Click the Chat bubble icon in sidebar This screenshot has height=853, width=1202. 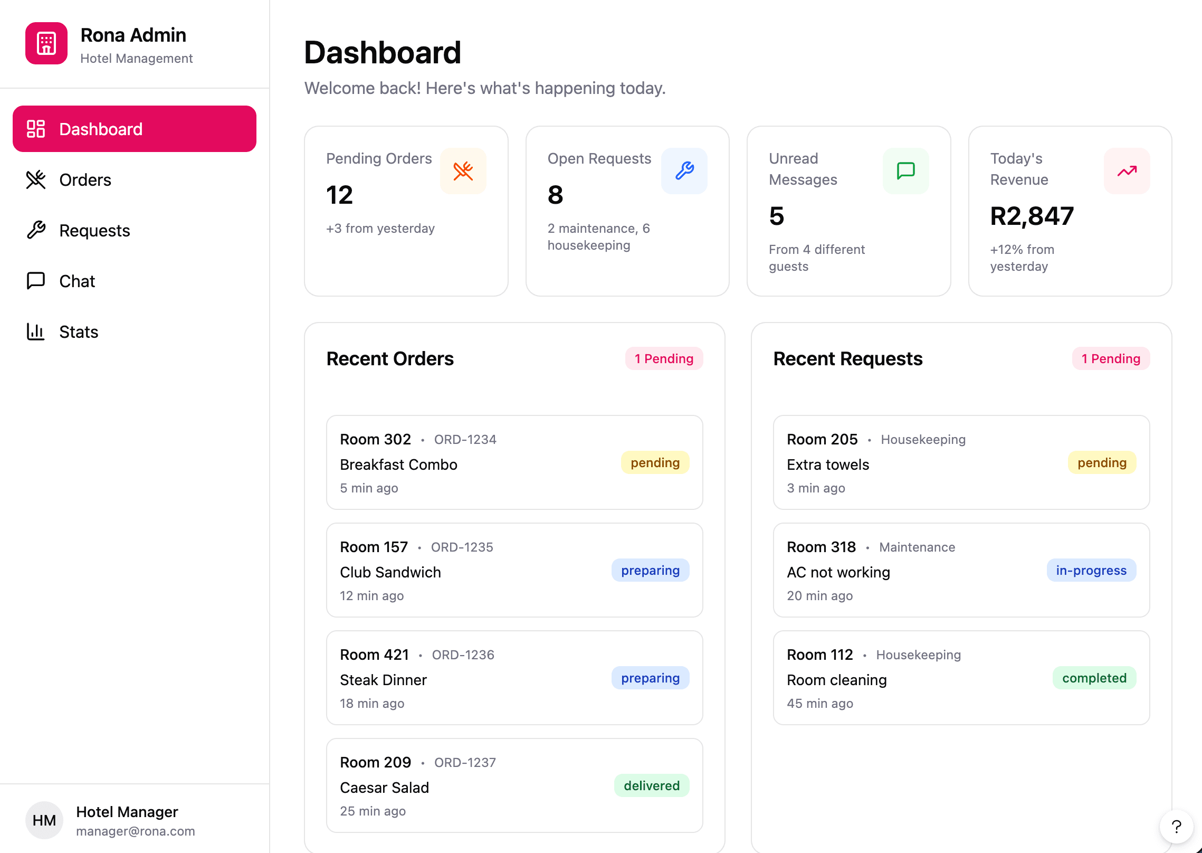tap(35, 281)
